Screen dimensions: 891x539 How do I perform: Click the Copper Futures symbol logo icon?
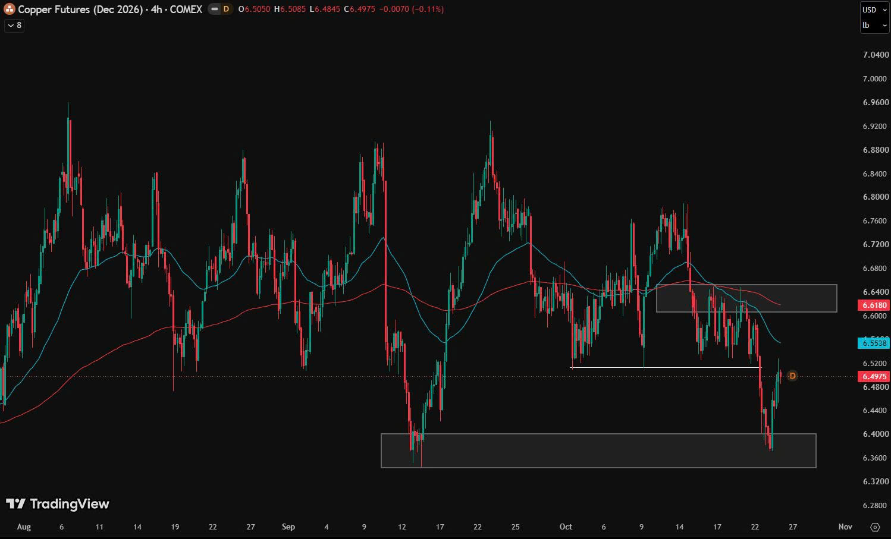click(10, 9)
